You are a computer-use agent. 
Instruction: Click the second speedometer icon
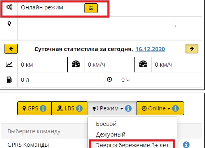tap(143, 64)
